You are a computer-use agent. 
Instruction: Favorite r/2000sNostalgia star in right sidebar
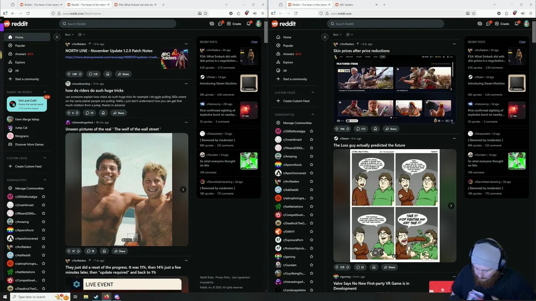pos(311,131)
